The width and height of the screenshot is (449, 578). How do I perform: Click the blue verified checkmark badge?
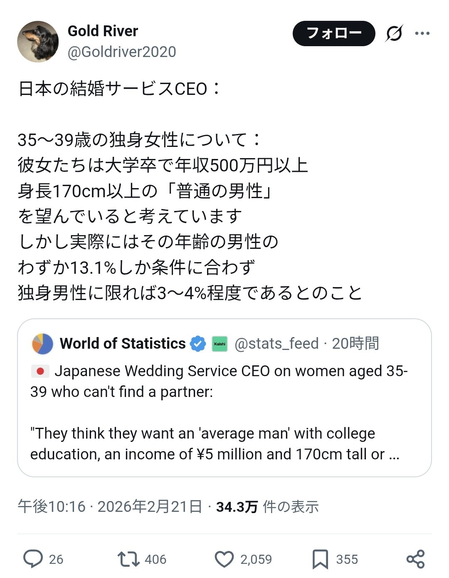pyautogui.click(x=198, y=344)
